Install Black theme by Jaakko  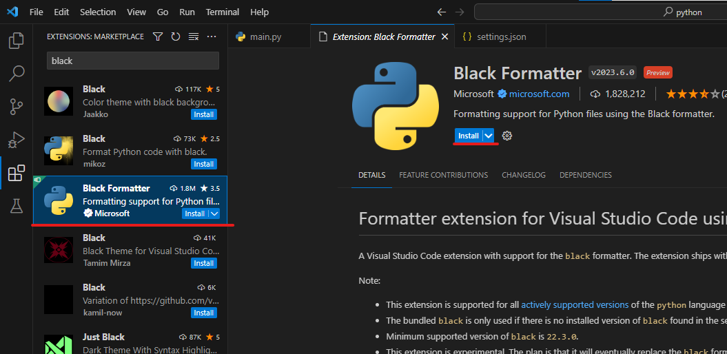point(203,114)
